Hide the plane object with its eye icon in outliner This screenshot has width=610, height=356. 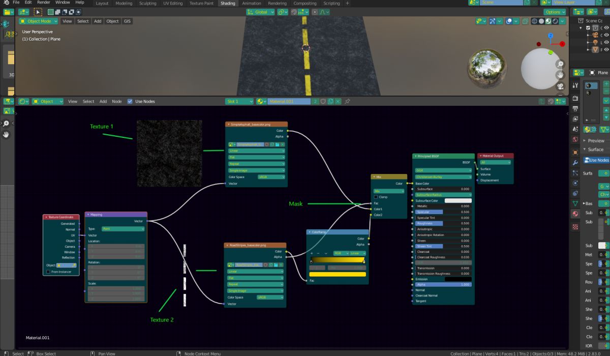click(x=607, y=50)
